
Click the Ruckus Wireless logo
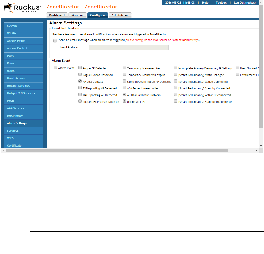(22, 8)
